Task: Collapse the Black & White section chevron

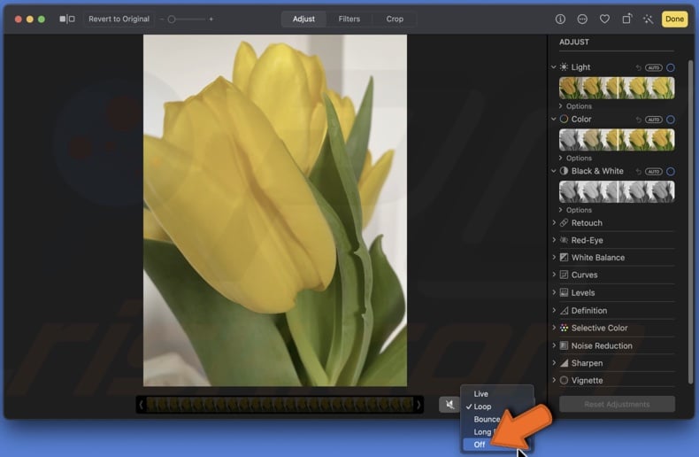Action: [x=554, y=171]
